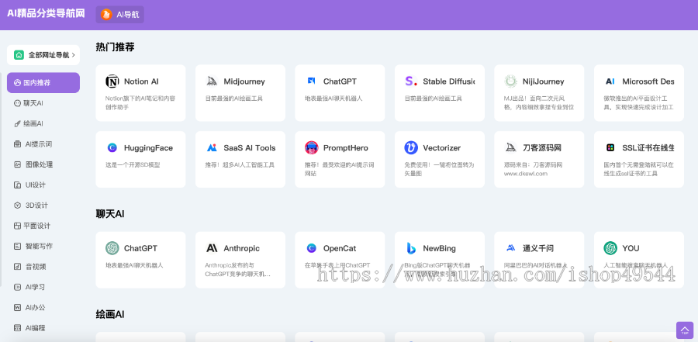Click the SaaS AI Tools icon
The height and width of the screenshot is (342, 698).
pyautogui.click(x=212, y=148)
